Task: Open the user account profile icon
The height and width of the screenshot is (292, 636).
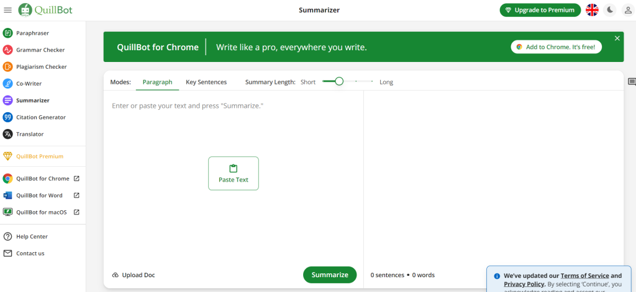Action: pyautogui.click(x=628, y=10)
